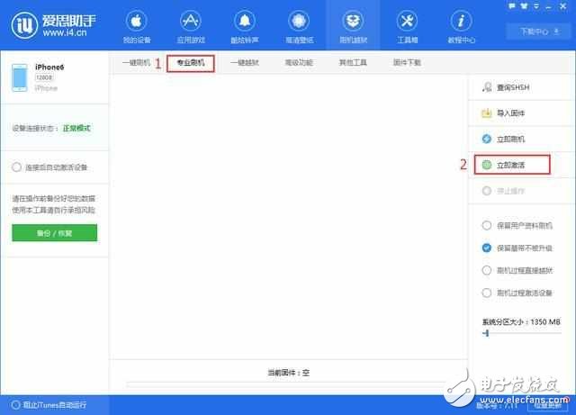Screen dimensions: 576x415
Task: Open the 刷机越狱 flash and jailbreak box icon
Action: click(353, 21)
